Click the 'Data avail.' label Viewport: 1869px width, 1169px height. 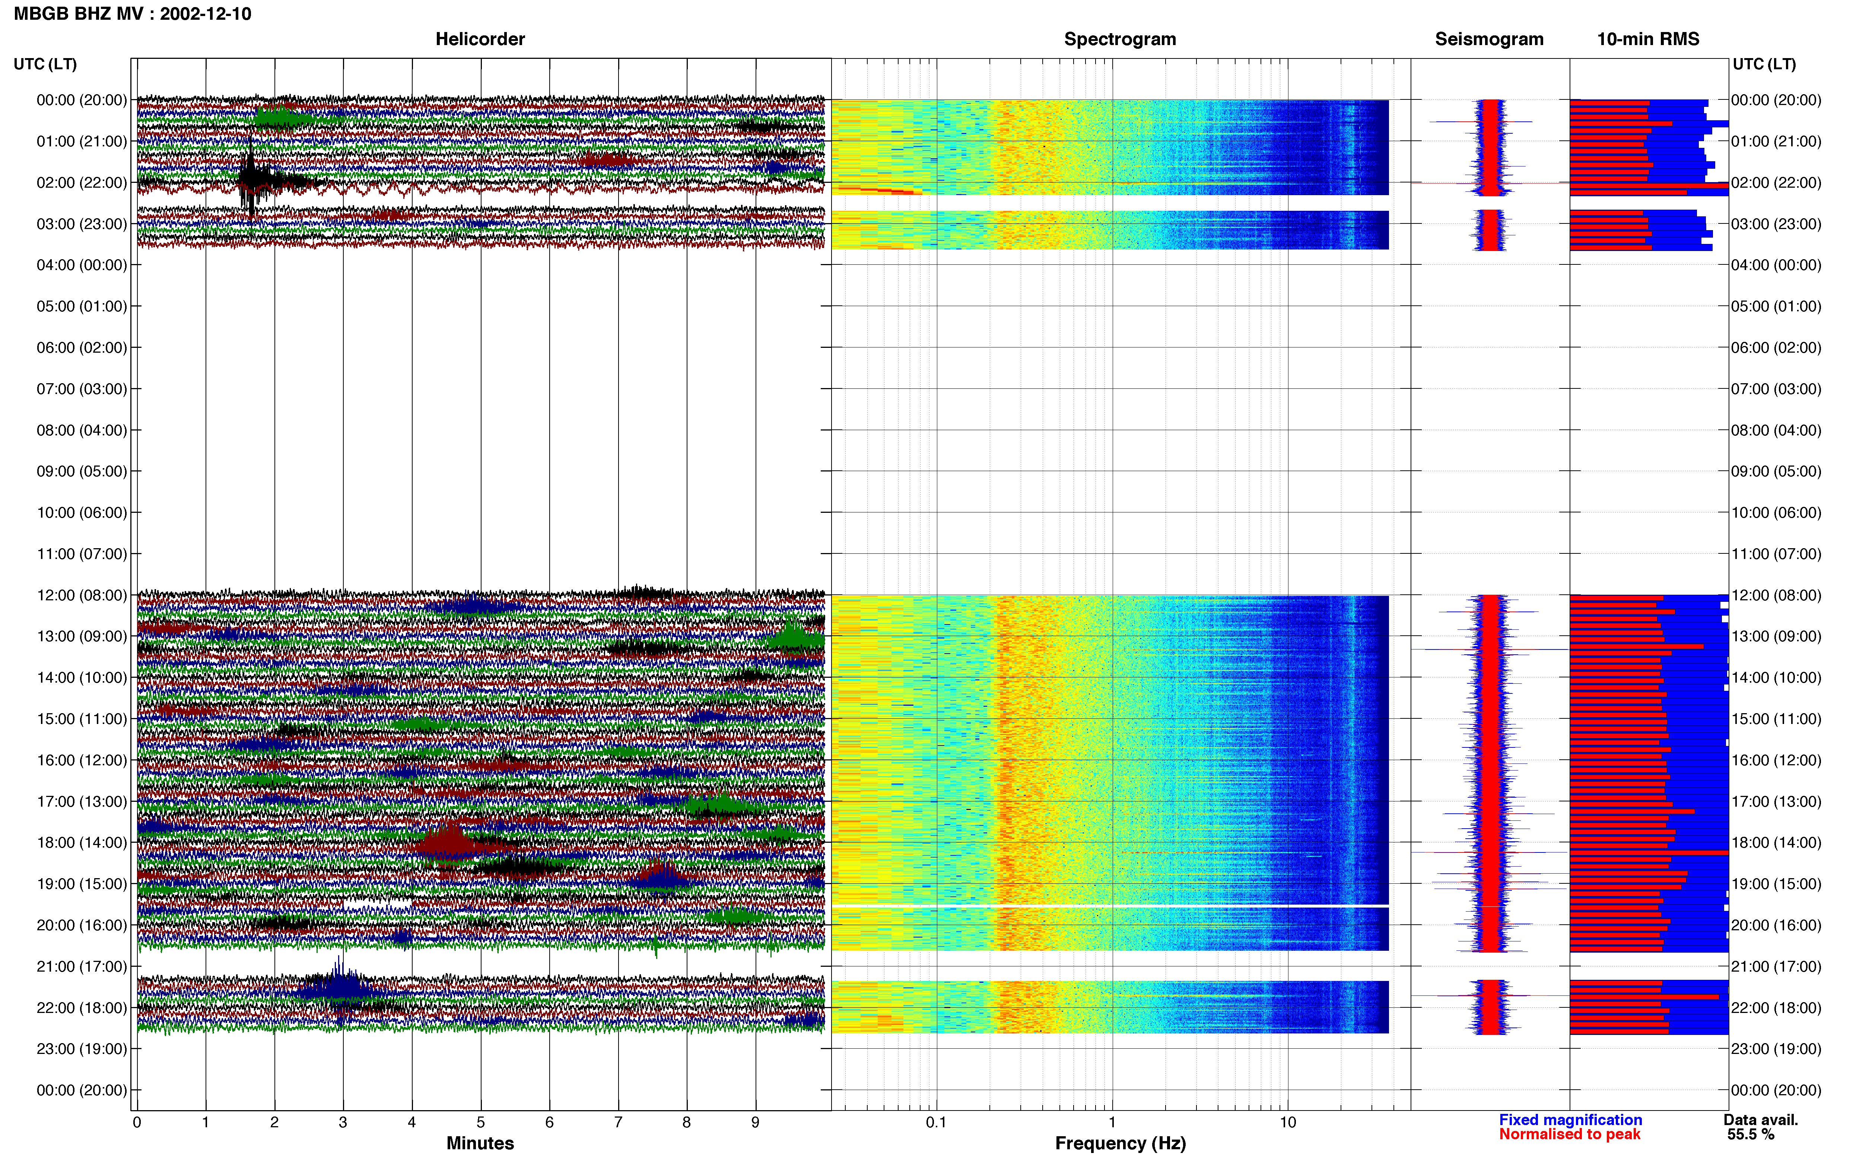1761,1119
